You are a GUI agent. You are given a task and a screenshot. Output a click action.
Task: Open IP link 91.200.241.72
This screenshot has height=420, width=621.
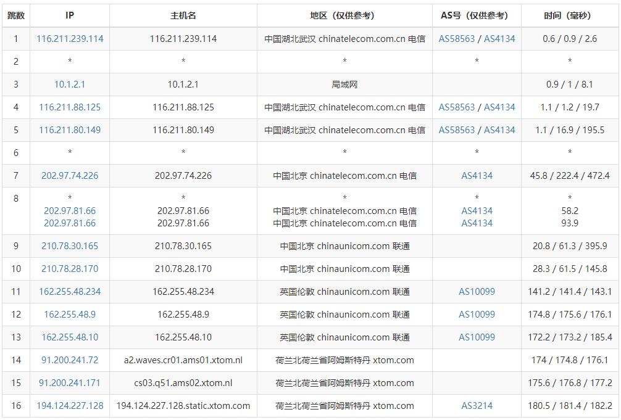point(70,360)
